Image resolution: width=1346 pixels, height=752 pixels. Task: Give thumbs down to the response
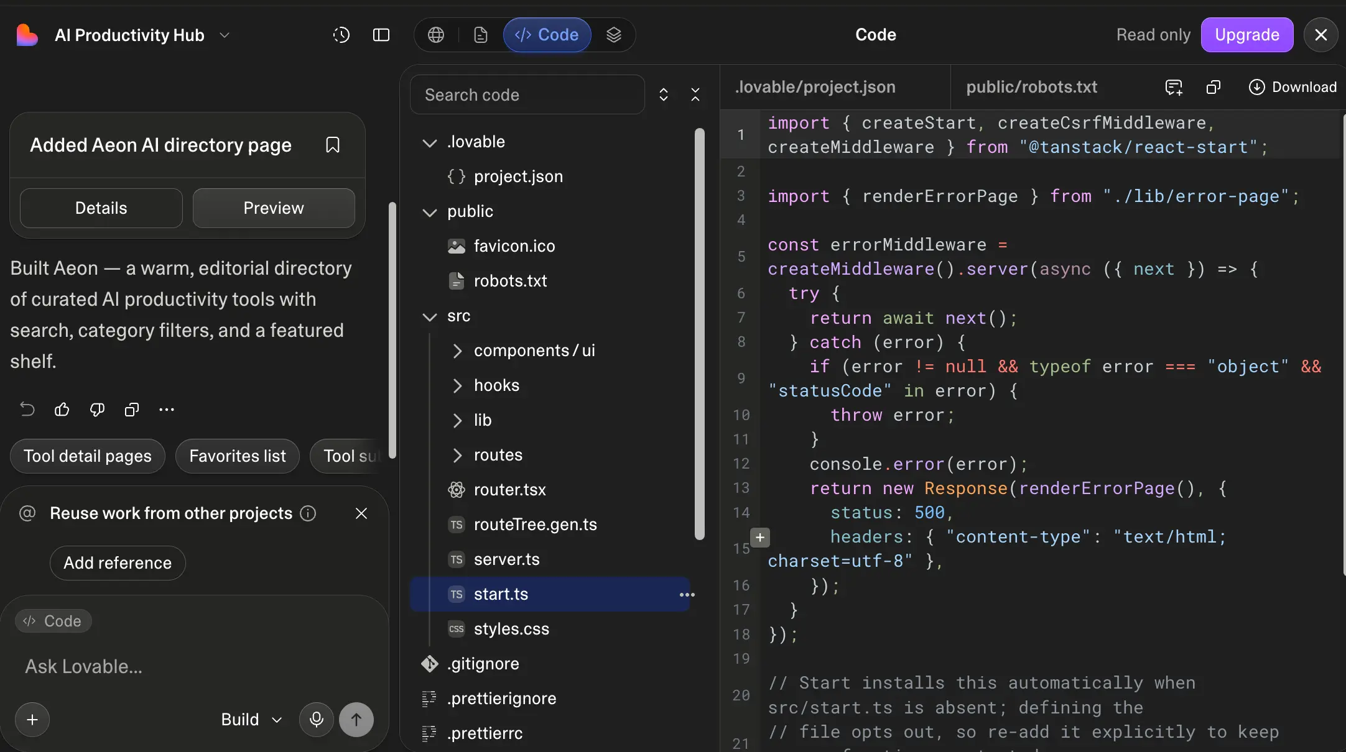tap(97, 409)
